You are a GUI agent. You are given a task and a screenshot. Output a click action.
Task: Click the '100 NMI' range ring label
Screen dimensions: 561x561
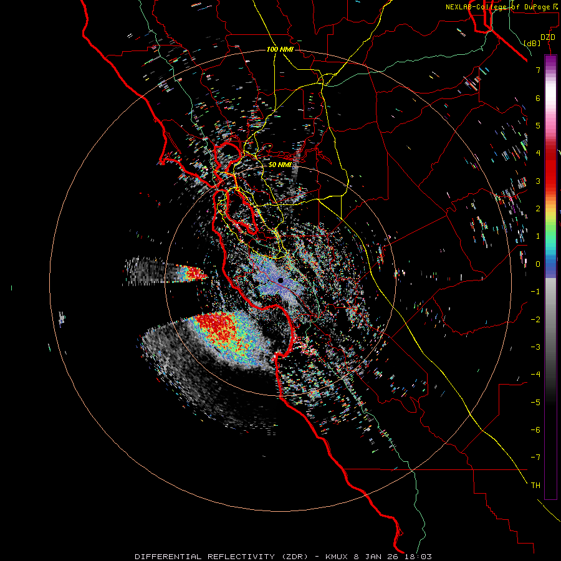click(280, 49)
